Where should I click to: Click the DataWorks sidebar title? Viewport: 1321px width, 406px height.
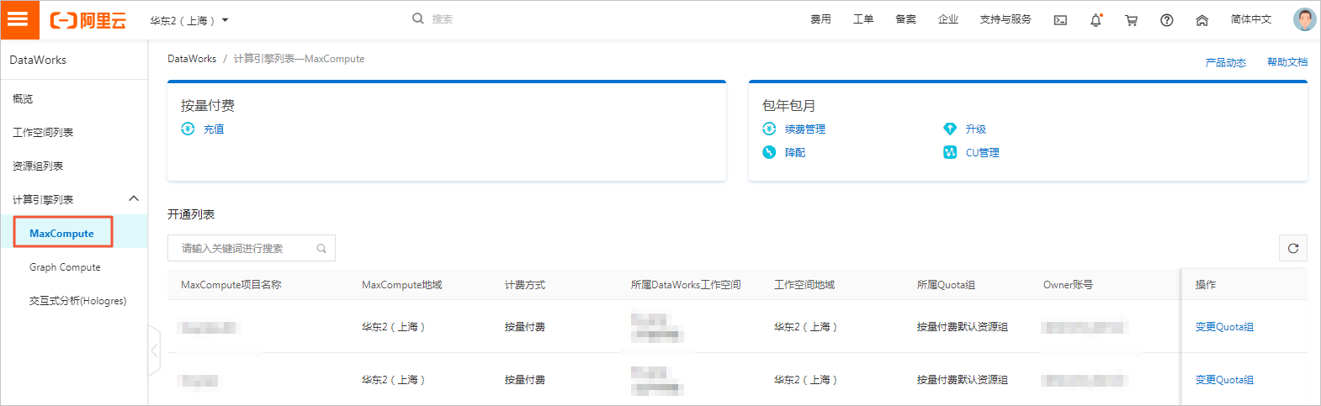(38, 60)
